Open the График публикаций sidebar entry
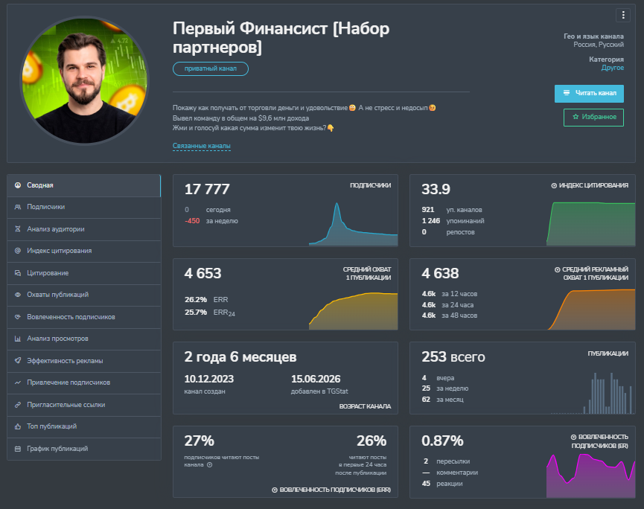Image resolution: width=644 pixels, height=509 pixels. (x=84, y=449)
